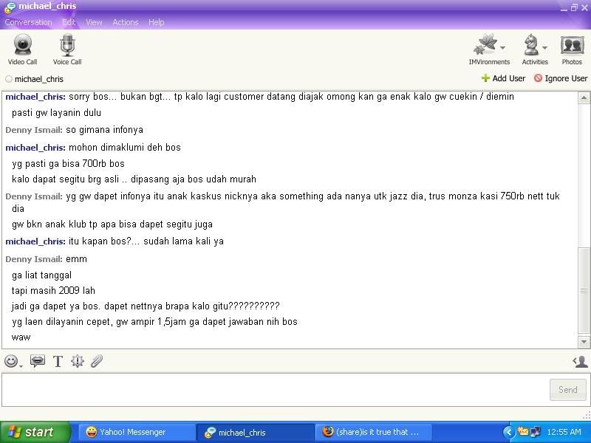This screenshot has width=591, height=443.
Task: Click the Ignore User icon
Action: 538,78
